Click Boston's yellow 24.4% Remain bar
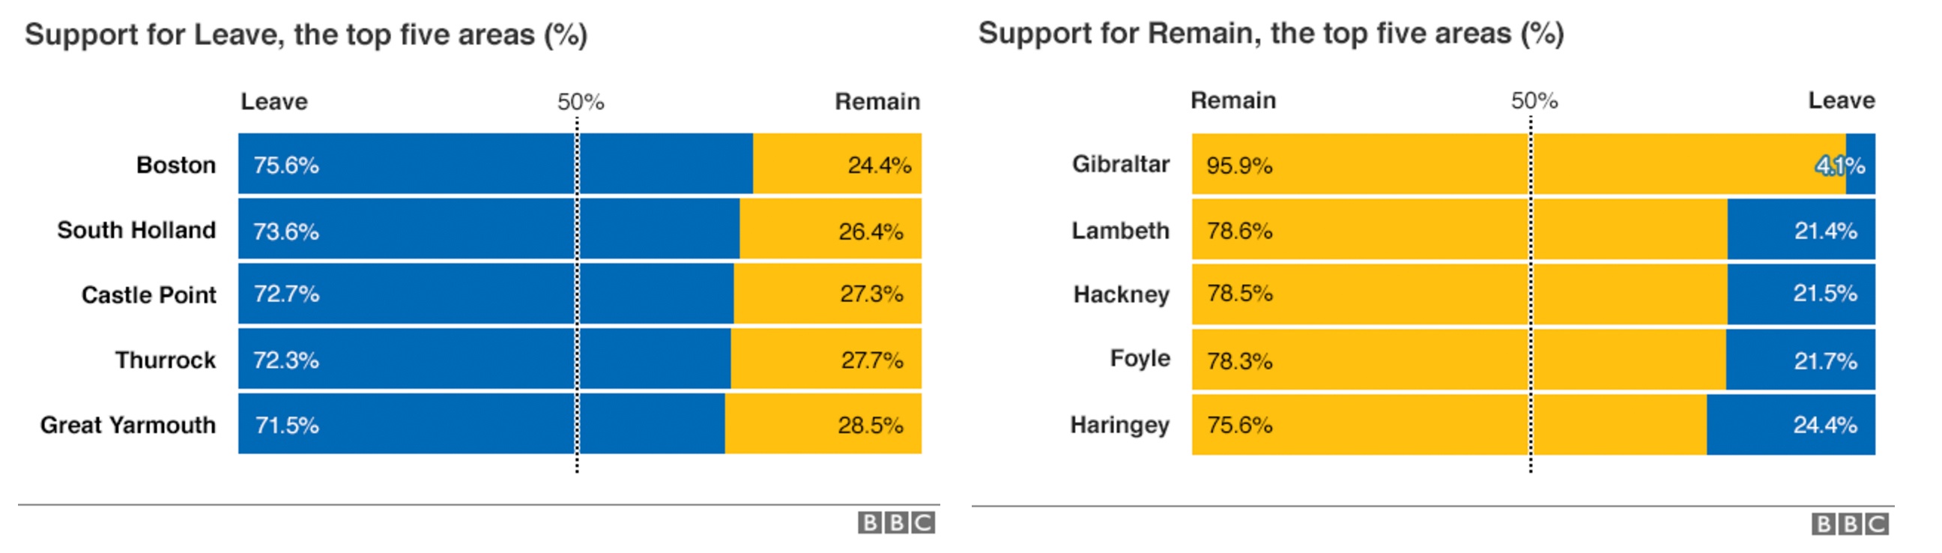 [x=837, y=164]
